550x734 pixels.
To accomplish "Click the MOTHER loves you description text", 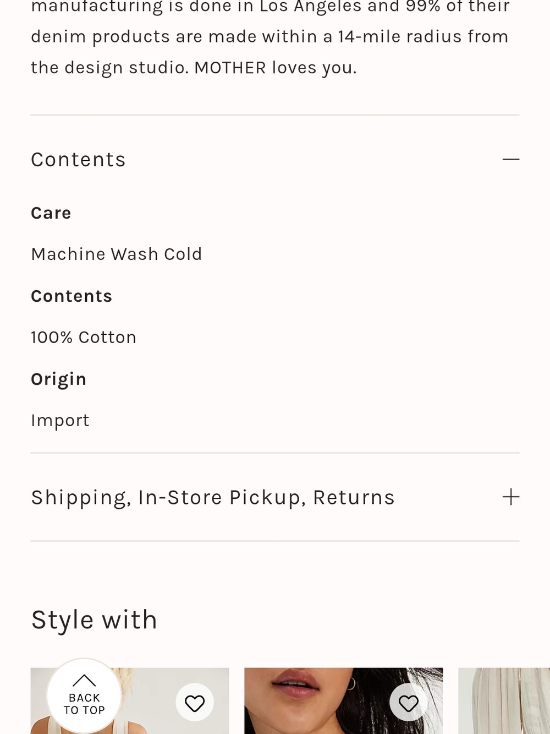I will pyautogui.click(x=276, y=68).
